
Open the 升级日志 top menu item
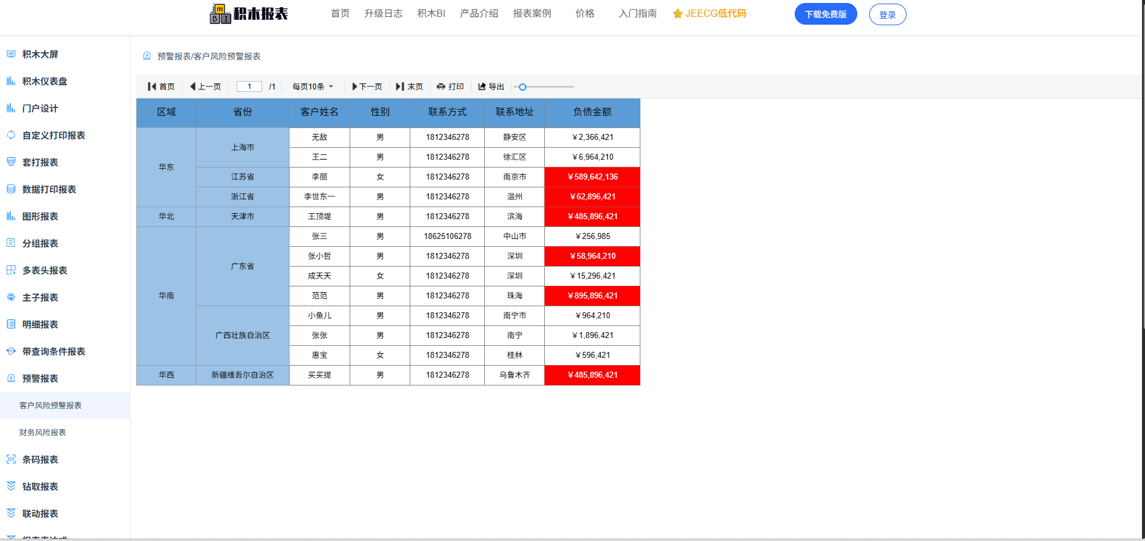(383, 13)
